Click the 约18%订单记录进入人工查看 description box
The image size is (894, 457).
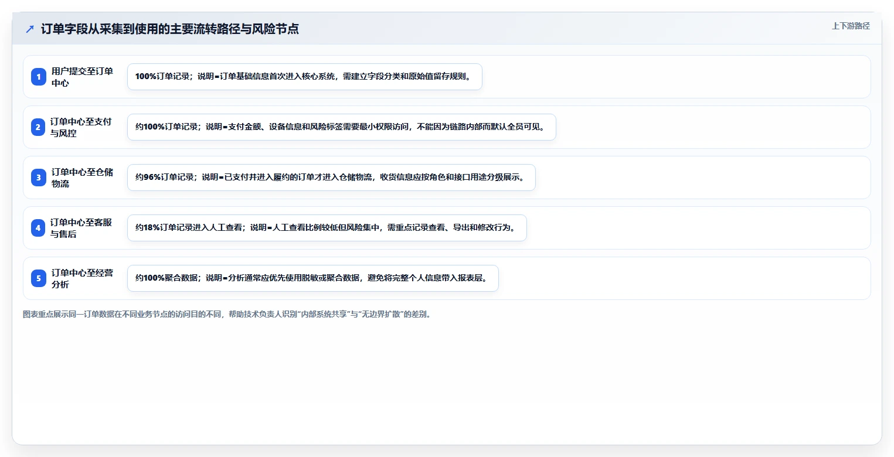pos(327,228)
